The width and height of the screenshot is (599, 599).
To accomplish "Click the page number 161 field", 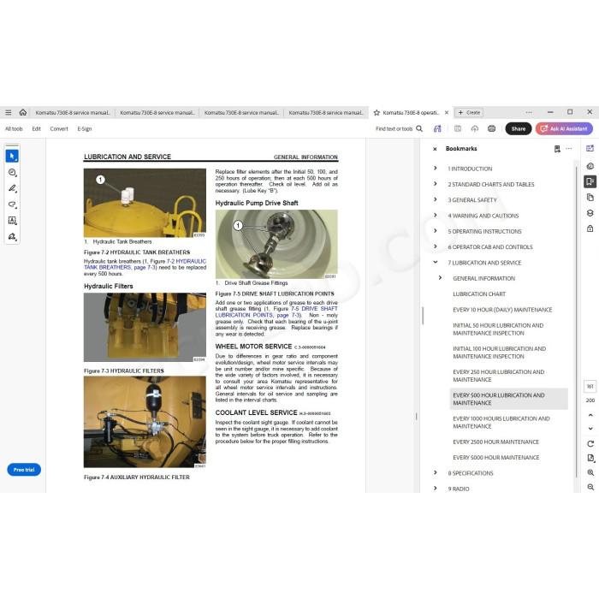I will pos(590,386).
